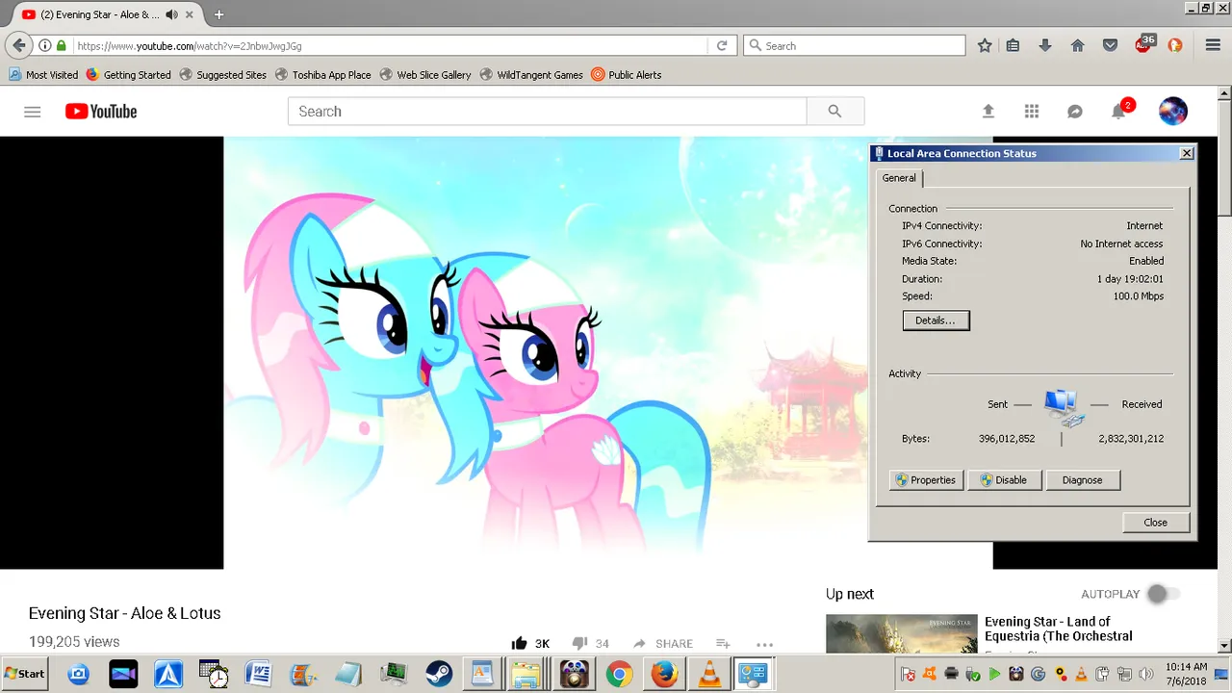Image resolution: width=1232 pixels, height=693 pixels.
Task: Switch to the Evening Star browser tab
Action: [x=101, y=14]
